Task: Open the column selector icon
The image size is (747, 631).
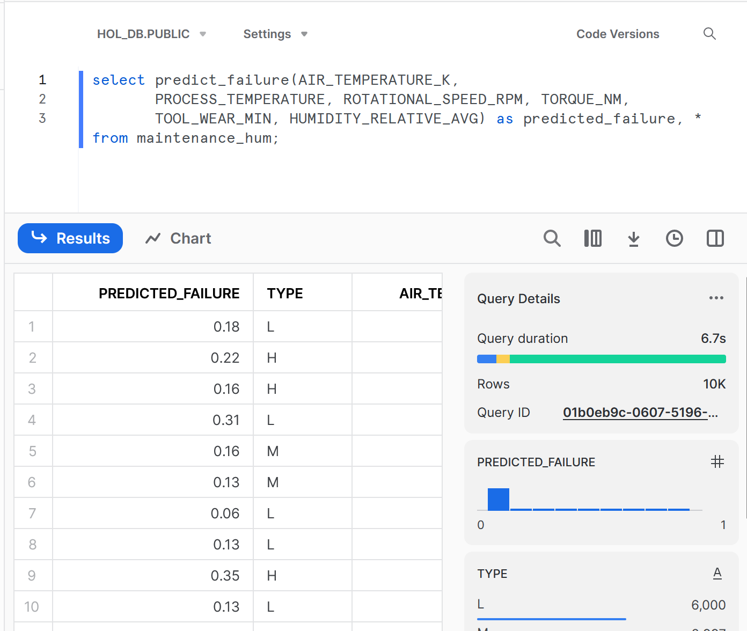Action: pos(592,238)
